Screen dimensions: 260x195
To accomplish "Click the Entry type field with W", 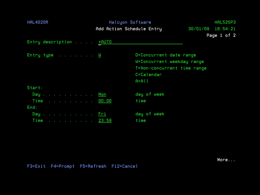I will click(100, 55).
